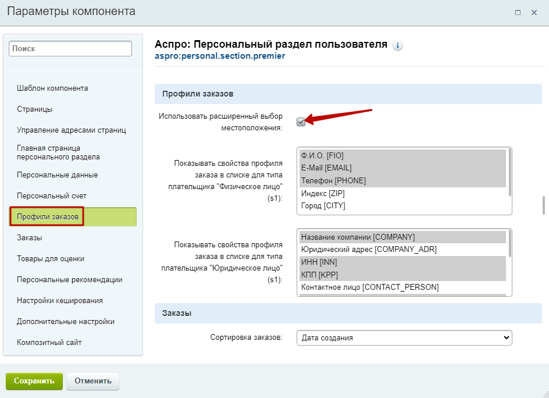
Task: Open Настройки кеширования section
Action: coord(60,301)
